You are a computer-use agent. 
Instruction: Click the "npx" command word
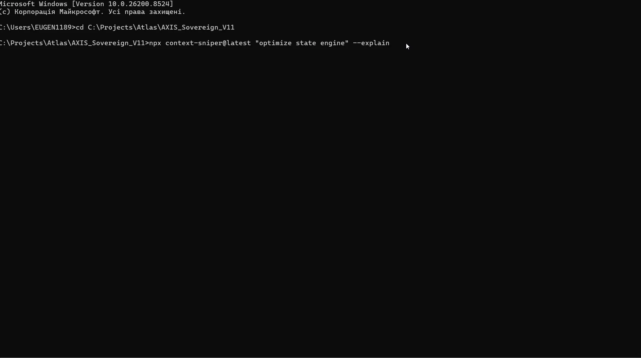tap(155, 43)
